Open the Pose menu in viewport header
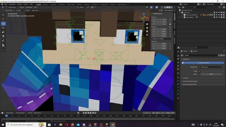Viewport: 226px width, 127px height. (35, 7)
